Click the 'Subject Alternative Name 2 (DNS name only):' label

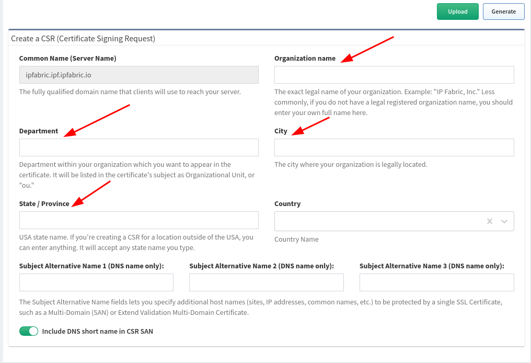coord(261,266)
